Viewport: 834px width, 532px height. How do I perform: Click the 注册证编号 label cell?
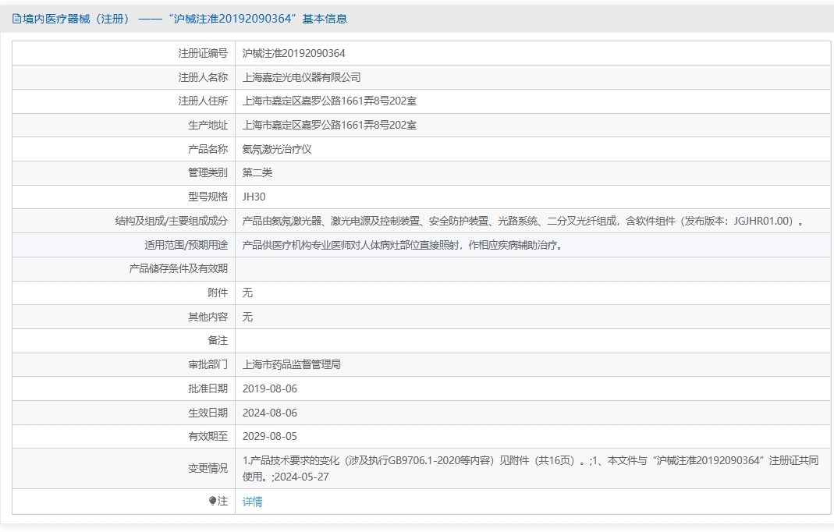tap(203, 53)
